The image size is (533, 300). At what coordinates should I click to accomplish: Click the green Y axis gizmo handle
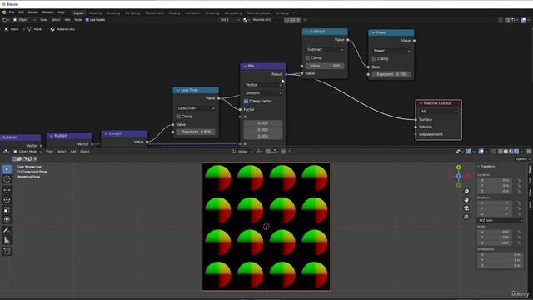[x=459, y=167]
